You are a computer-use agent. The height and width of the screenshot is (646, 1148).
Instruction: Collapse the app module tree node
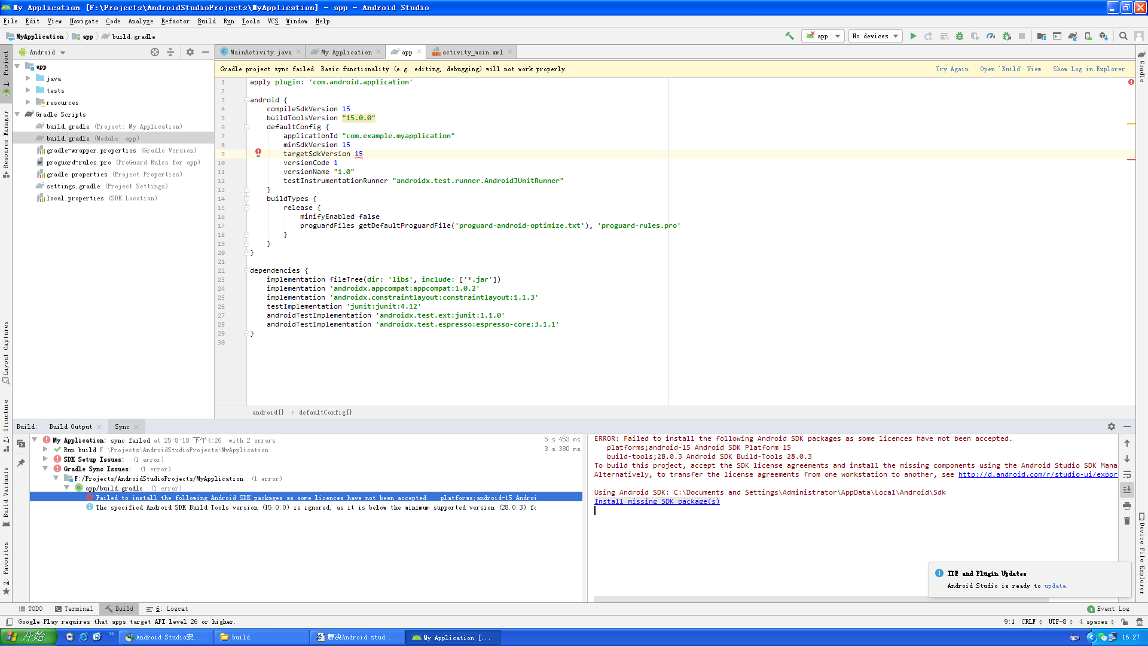(17, 66)
